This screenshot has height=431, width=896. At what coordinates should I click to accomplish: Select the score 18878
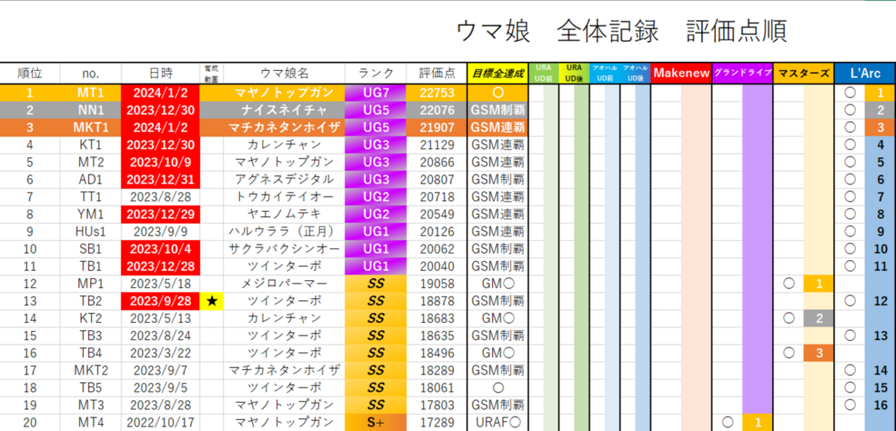[436, 301]
